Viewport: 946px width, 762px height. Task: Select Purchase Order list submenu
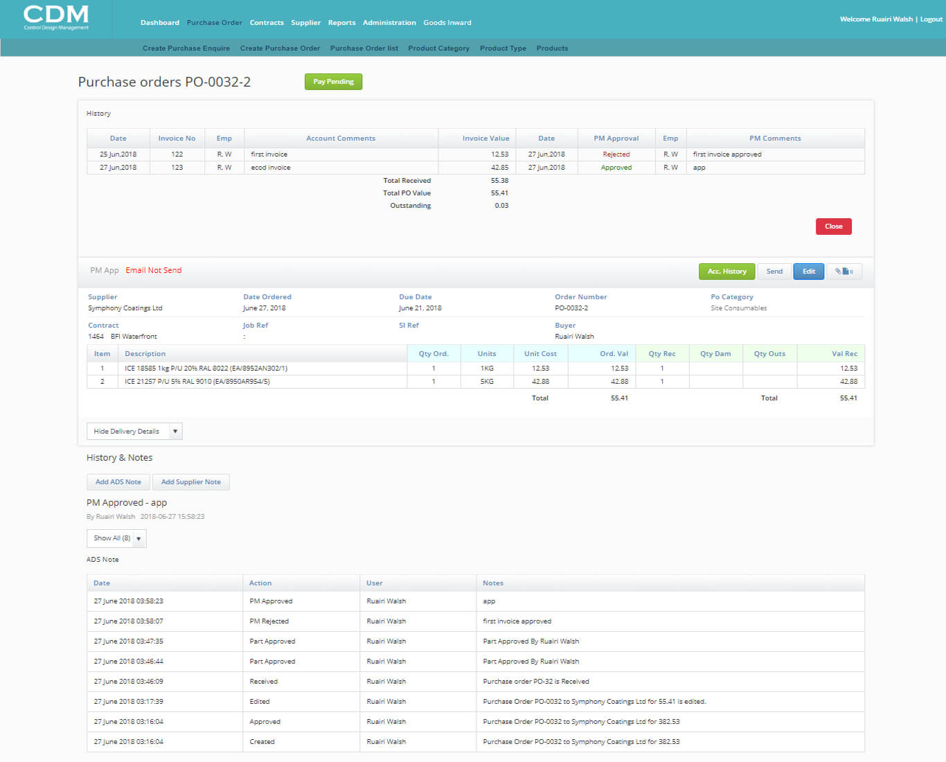point(364,48)
